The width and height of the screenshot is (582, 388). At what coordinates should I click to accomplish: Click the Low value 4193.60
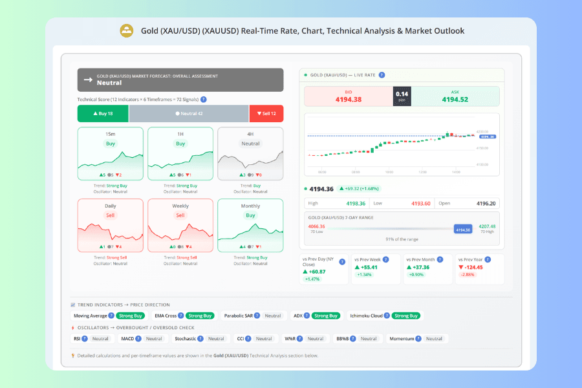click(x=420, y=204)
